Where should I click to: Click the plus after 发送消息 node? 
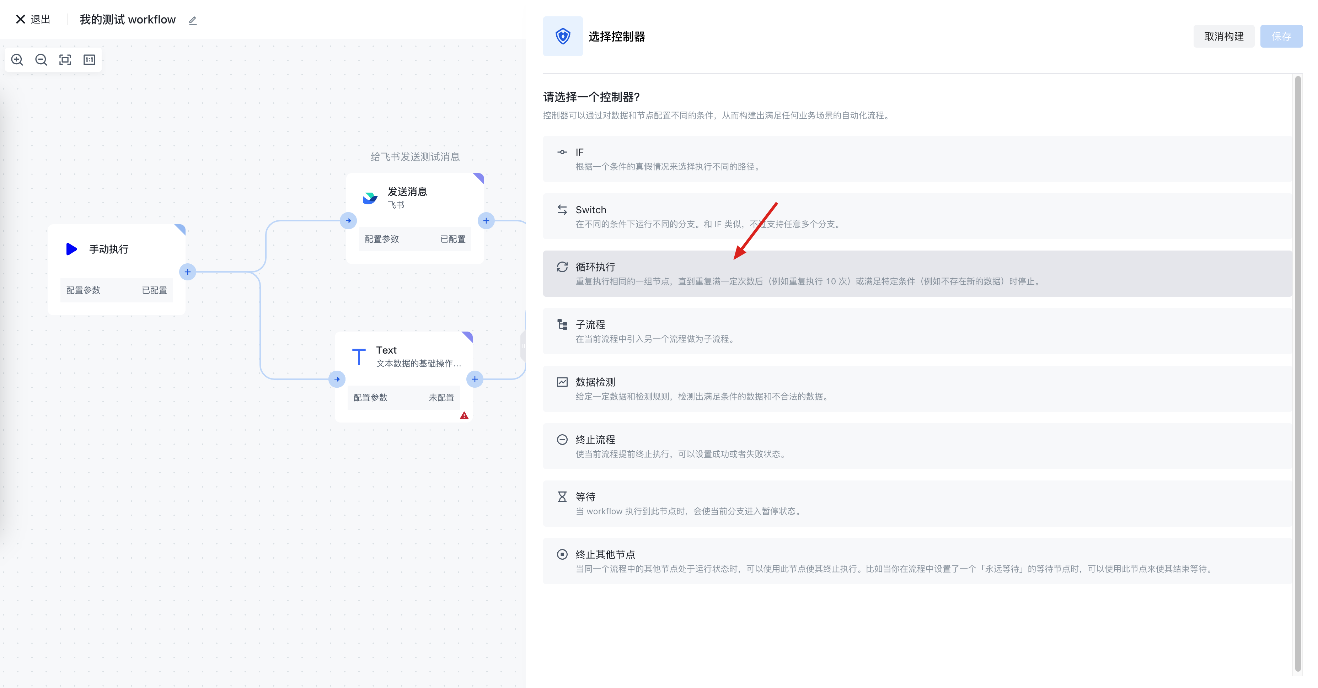(x=486, y=221)
